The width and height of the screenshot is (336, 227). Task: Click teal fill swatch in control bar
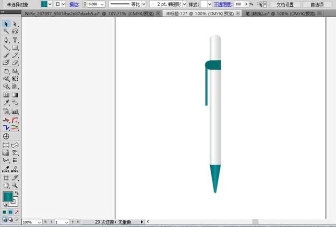[44, 4]
